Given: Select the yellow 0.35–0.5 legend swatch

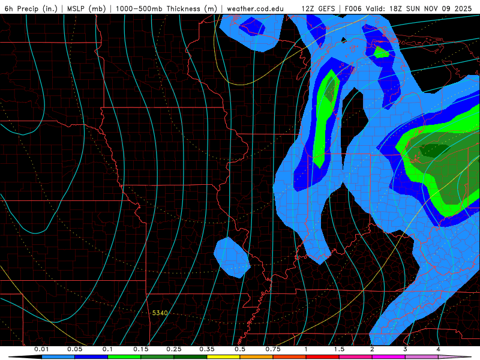Looking at the screenshot, I should click(223, 357).
